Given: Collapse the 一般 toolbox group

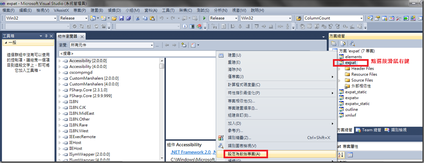Looking at the screenshot, I should [x=6, y=42].
